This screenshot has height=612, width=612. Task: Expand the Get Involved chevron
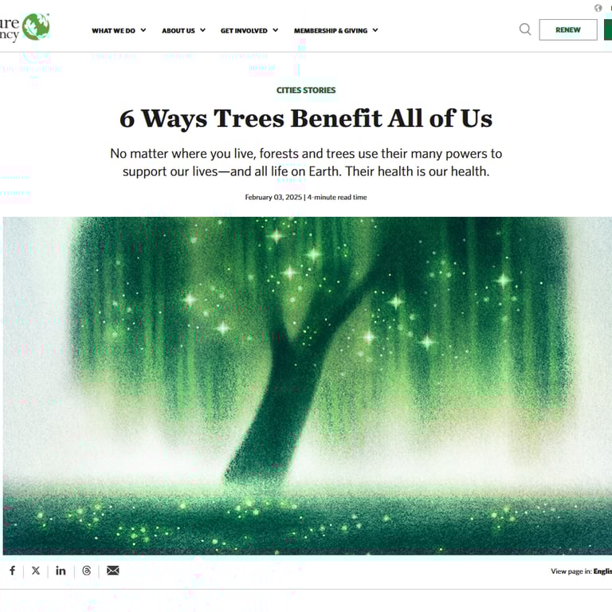pos(276,30)
